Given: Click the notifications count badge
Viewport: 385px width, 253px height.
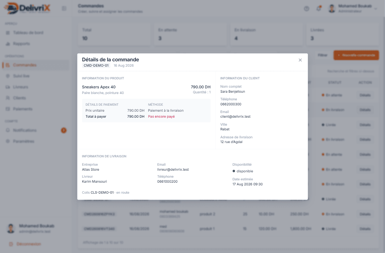Looking at the screenshot, I should point(64,130).
